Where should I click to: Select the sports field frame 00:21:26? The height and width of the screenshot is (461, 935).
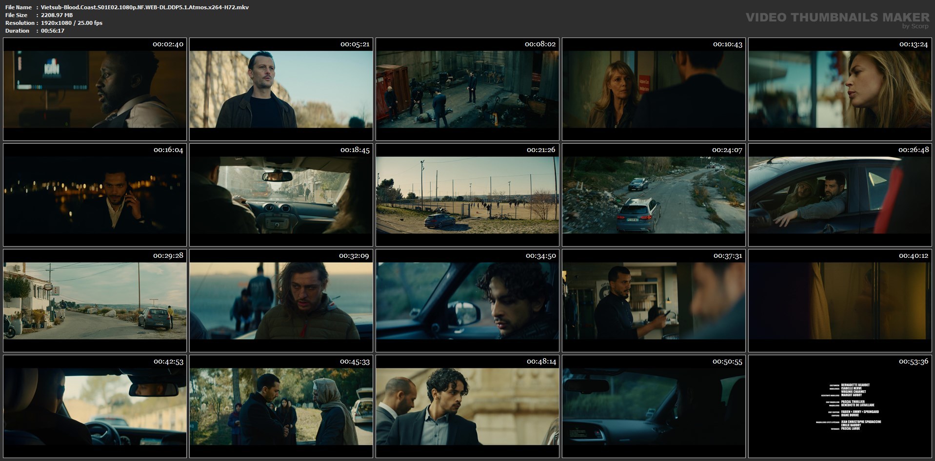pyautogui.click(x=467, y=195)
